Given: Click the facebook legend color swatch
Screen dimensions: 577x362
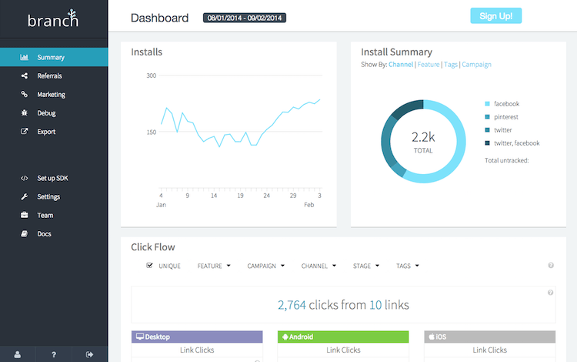Looking at the screenshot, I should tap(488, 104).
